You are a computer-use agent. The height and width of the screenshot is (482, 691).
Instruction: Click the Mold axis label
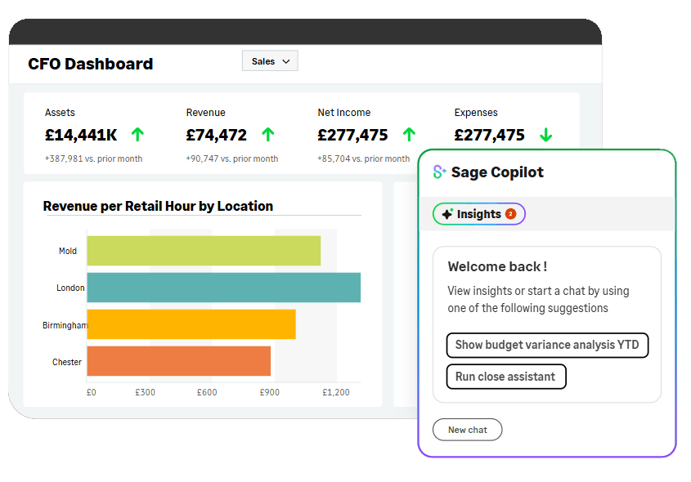[68, 251]
